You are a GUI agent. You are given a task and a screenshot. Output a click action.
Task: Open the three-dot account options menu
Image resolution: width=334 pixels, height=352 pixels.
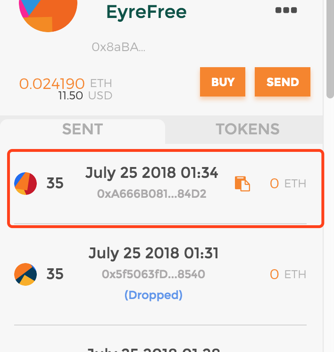click(286, 10)
